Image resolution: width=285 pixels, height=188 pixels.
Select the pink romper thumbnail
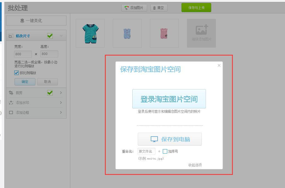[164, 33]
